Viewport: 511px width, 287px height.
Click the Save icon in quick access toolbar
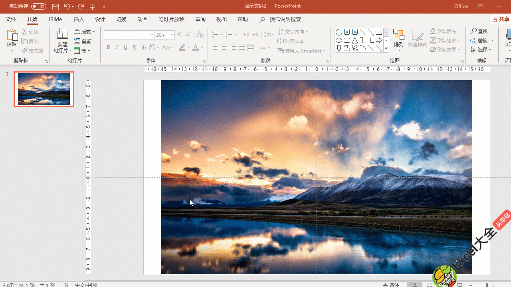click(x=55, y=7)
